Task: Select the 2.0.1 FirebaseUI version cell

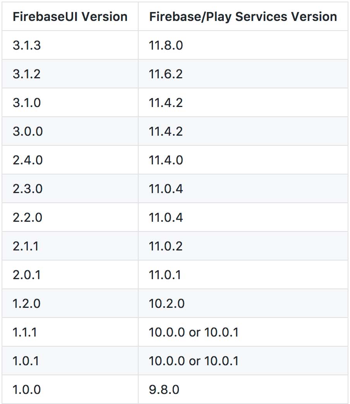Action: click(26, 275)
